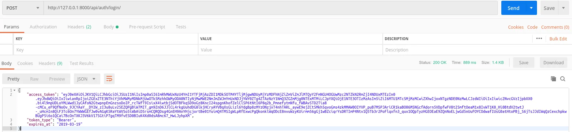Open Bulk Edit for params
Viewport: 572px width, 132px height.
558,39
